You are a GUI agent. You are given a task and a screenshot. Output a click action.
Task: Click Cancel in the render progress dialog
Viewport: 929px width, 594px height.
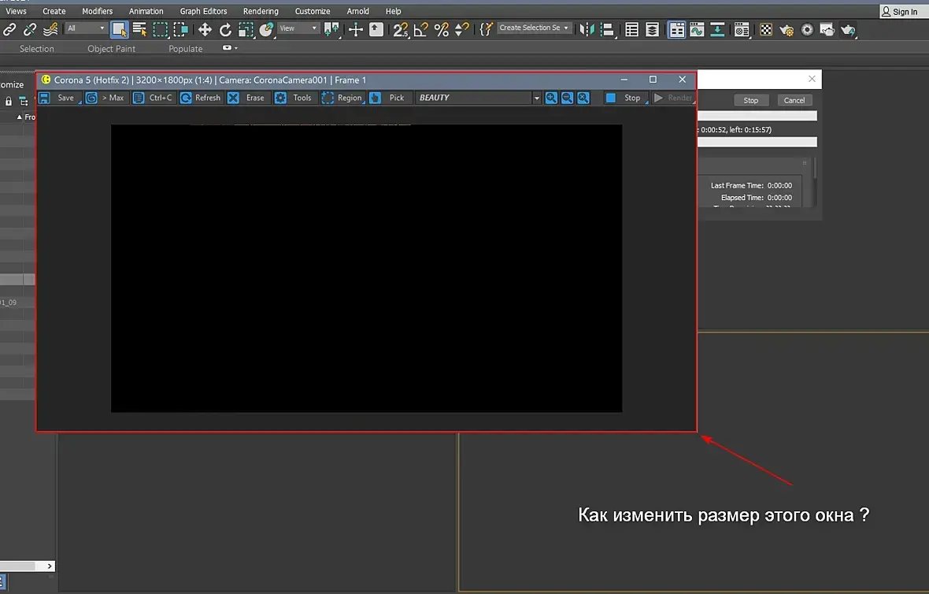coord(794,100)
